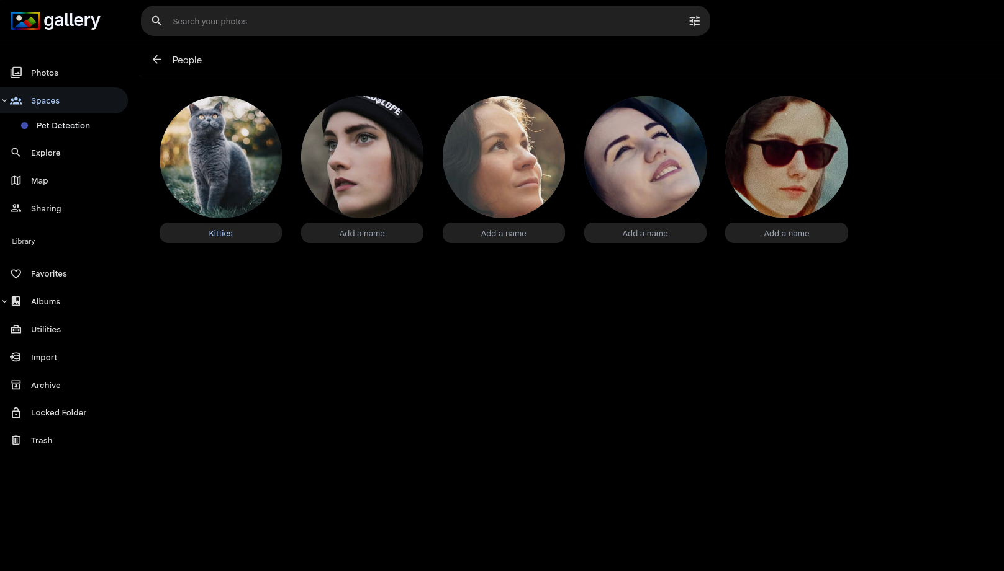Screen dimensions: 1004x571
Task: Click the Sharing people icon
Action: pos(16,208)
